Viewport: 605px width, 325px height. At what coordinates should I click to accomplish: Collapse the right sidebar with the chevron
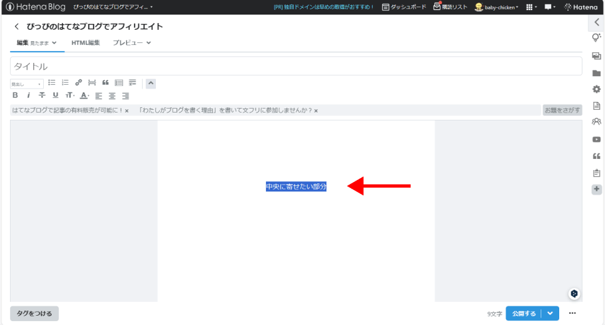click(596, 23)
